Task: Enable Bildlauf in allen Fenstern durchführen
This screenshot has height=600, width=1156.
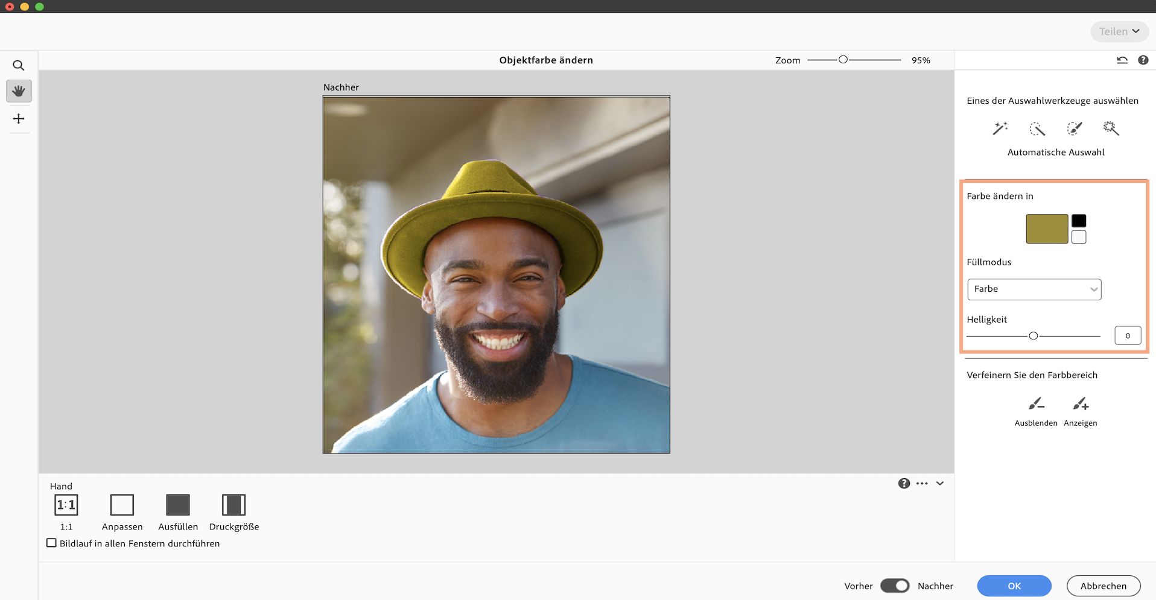Action: pyautogui.click(x=52, y=543)
